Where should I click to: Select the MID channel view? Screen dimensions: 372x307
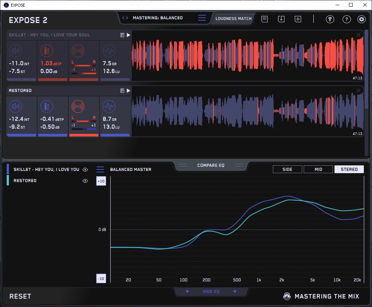[318, 169]
